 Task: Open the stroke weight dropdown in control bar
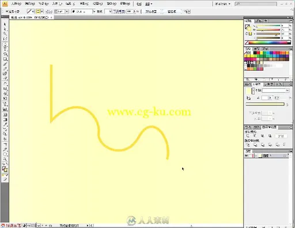pos(67,12)
